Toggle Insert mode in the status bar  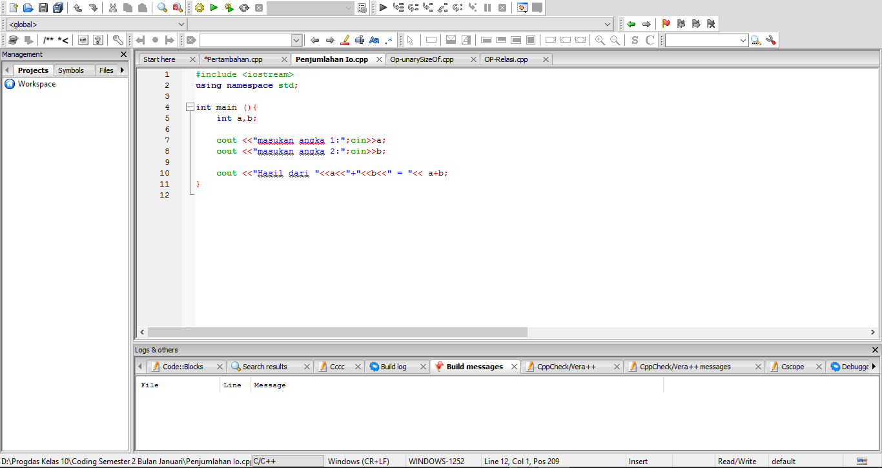(638, 461)
